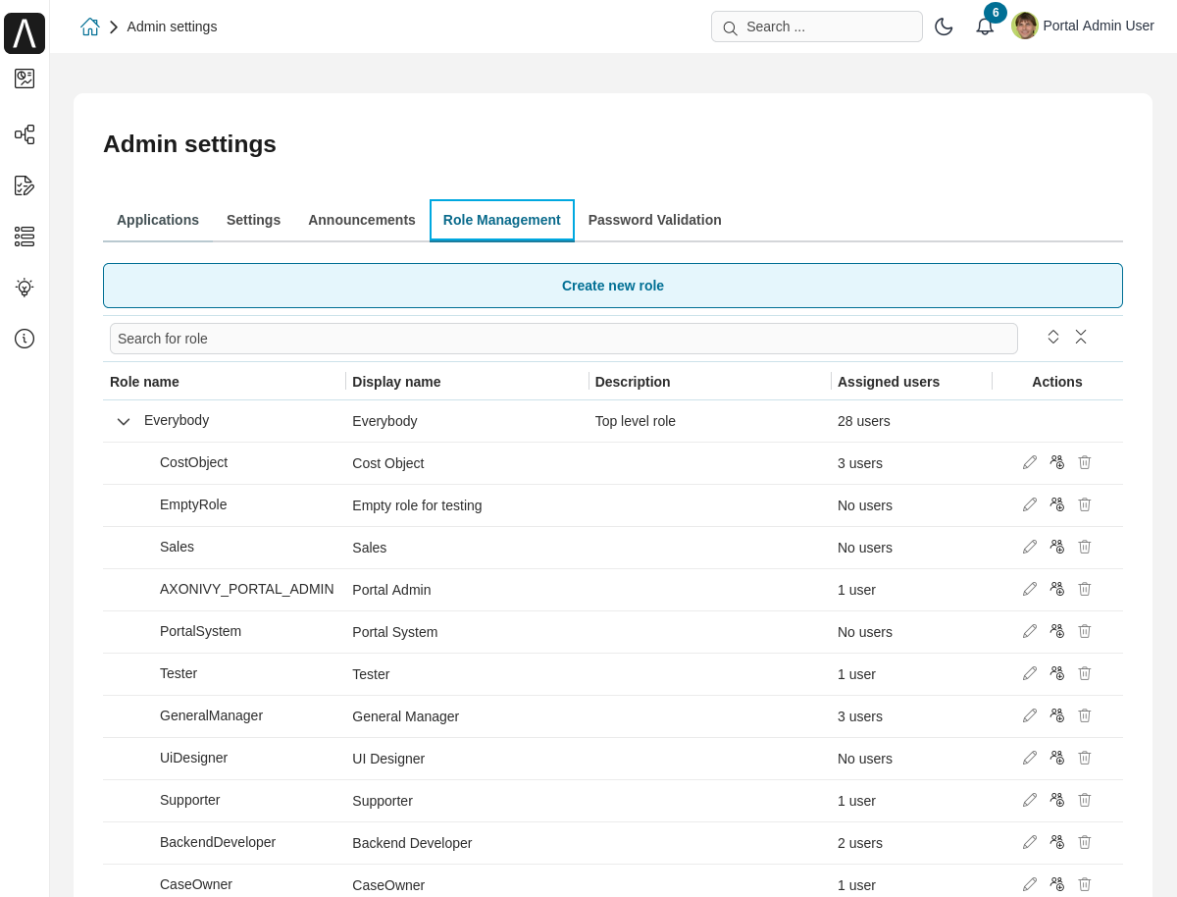
Task: Collapse the Everybody role row
Action: pyautogui.click(x=124, y=421)
